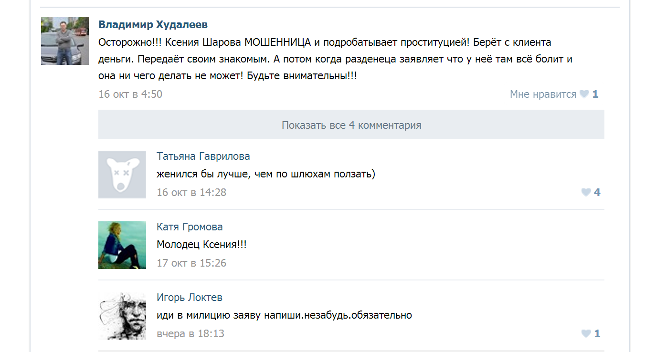Go to Катя Громова's profile name

pyautogui.click(x=190, y=227)
